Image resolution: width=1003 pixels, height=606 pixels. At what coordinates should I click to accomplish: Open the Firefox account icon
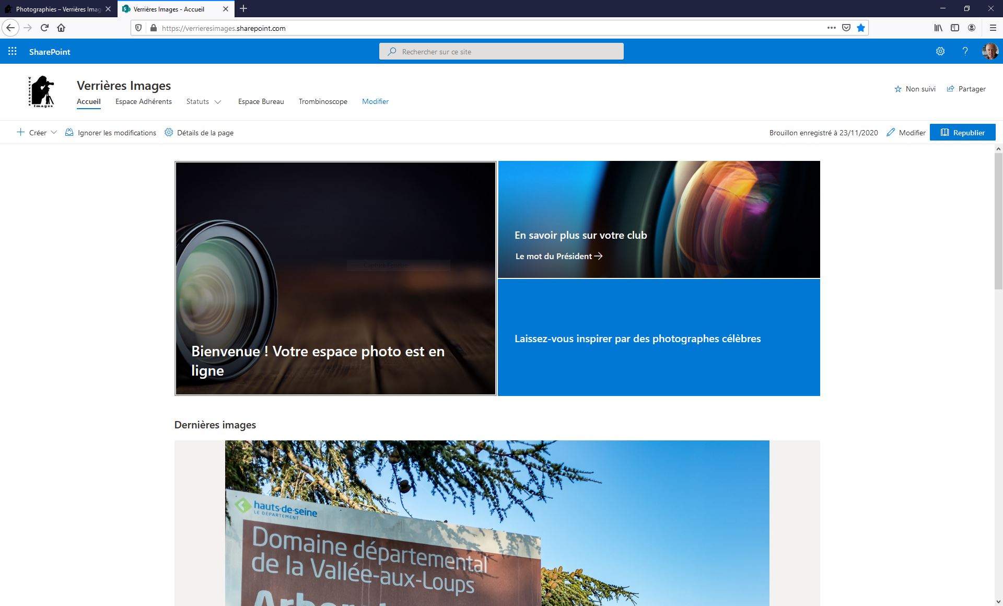972,28
